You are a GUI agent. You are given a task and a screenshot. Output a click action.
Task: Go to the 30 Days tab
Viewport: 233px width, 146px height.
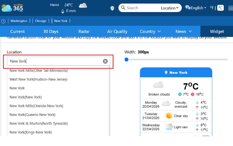[51, 31]
